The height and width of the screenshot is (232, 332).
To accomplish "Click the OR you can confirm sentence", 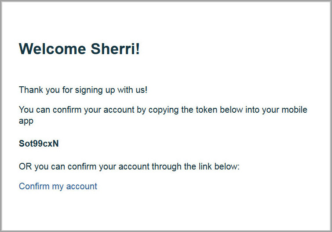I will pyautogui.click(x=129, y=167).
